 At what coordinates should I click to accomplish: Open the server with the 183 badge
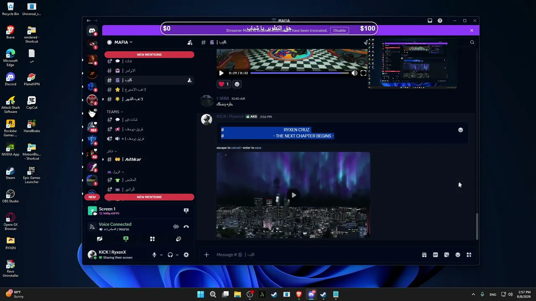point(92,126)
